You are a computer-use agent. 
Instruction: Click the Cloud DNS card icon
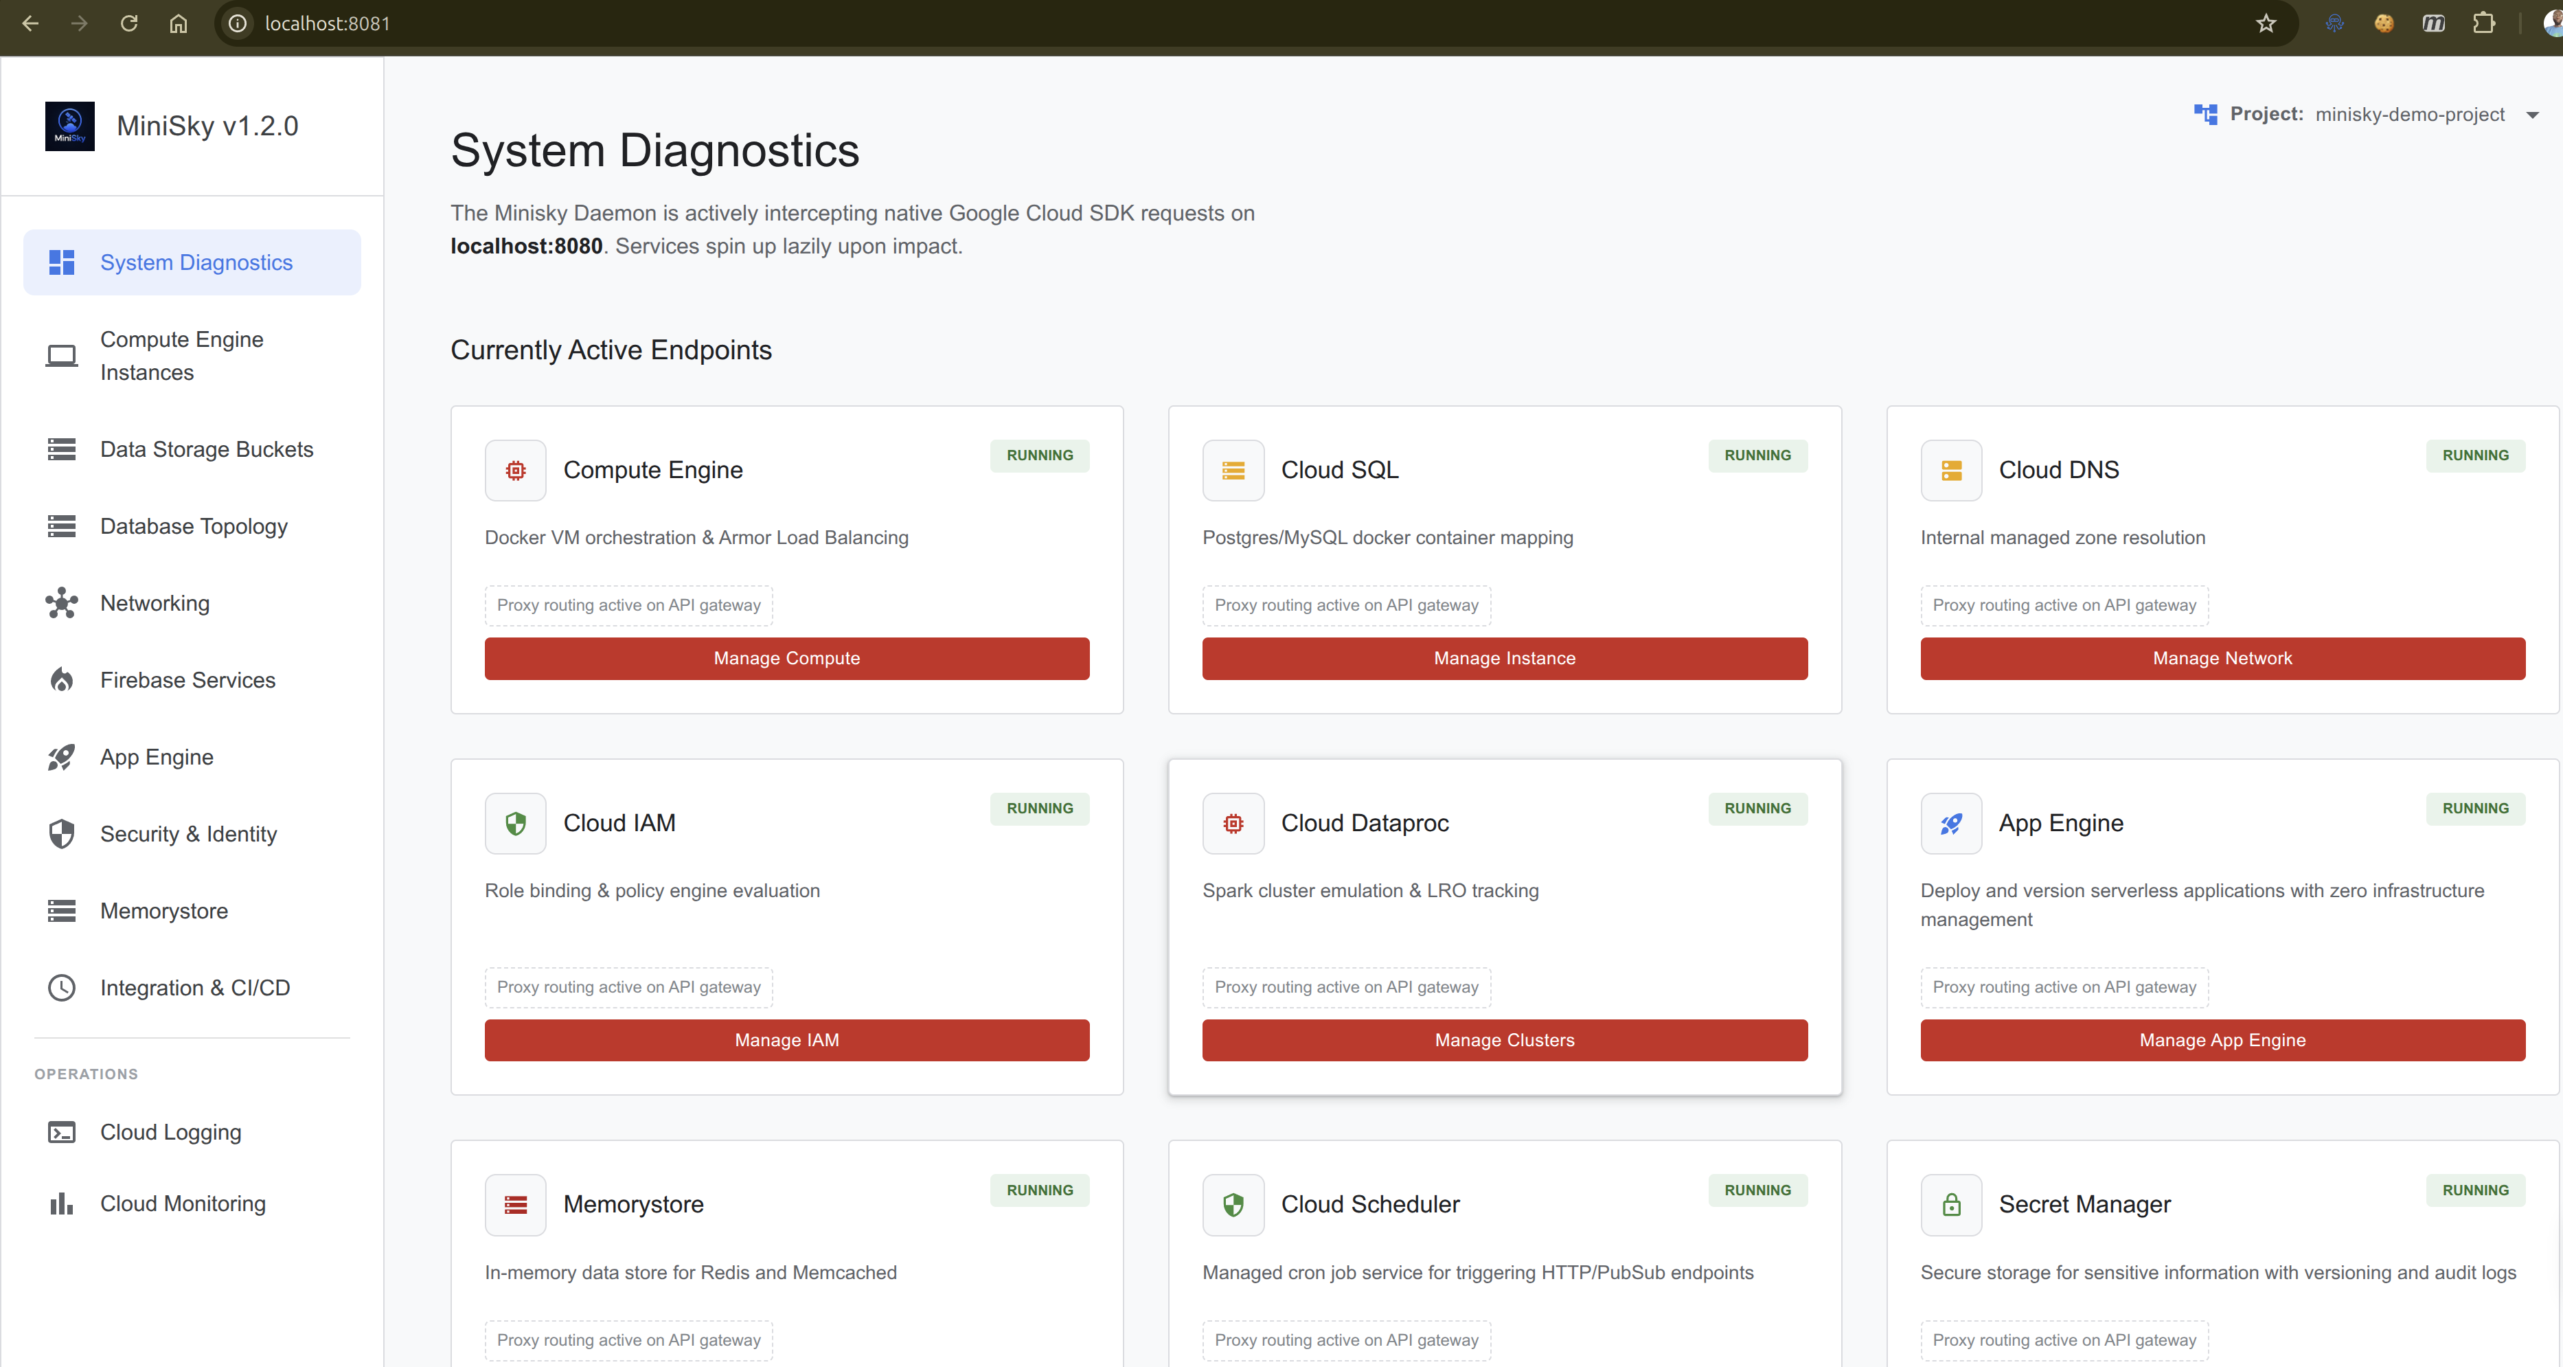(x=1951, y=471)
